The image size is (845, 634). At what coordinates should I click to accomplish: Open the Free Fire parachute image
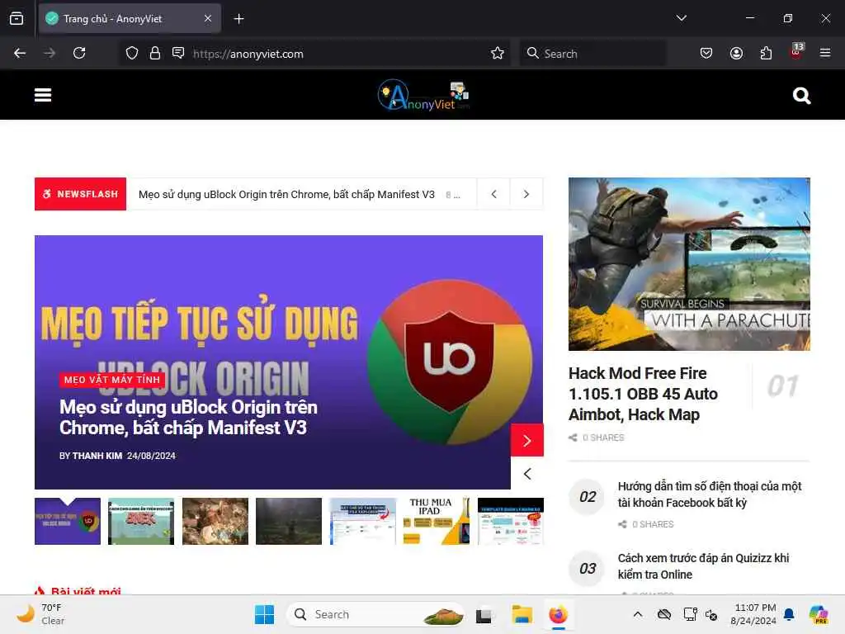pyautogui.click(x=689, y=264)
